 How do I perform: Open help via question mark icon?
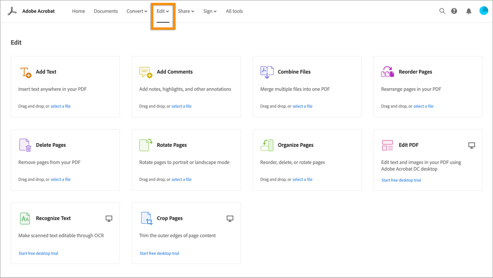(454, 11)
